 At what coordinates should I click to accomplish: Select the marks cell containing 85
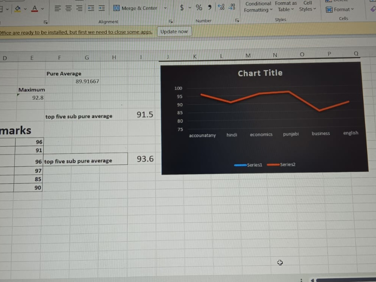pos(28,179)
